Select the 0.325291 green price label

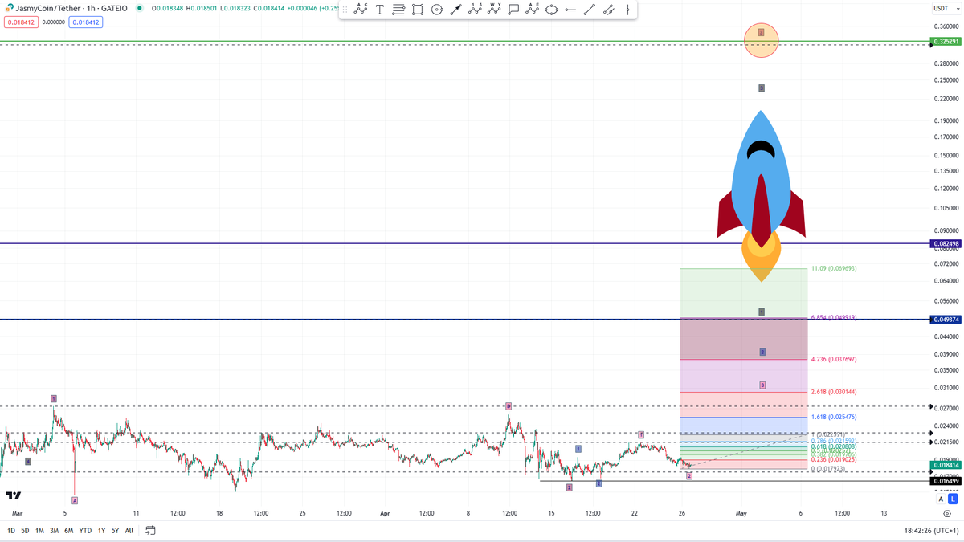click(x=946, y=41)
